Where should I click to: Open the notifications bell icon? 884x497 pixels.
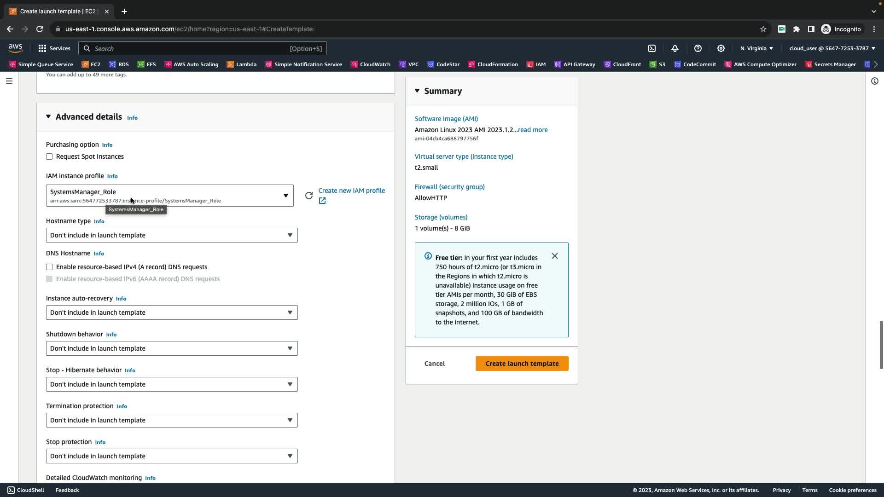(675, 48)
